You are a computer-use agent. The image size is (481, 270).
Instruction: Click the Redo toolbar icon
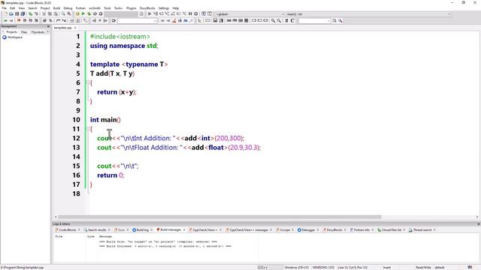(36, 14)
